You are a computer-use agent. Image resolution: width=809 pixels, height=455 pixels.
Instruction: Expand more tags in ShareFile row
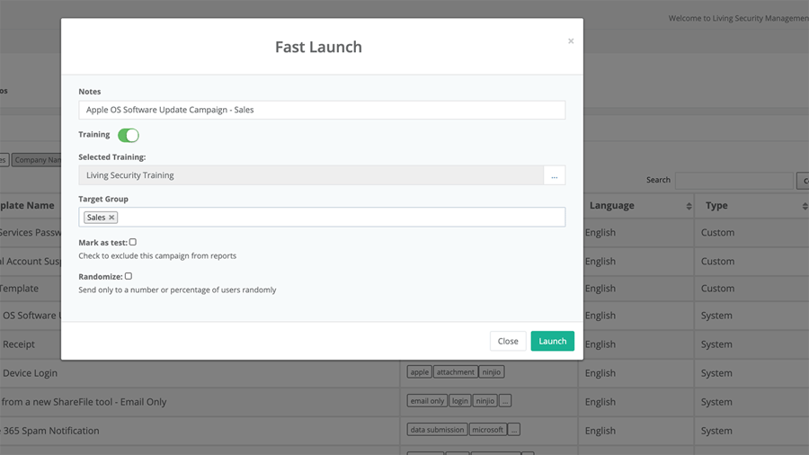505,401
